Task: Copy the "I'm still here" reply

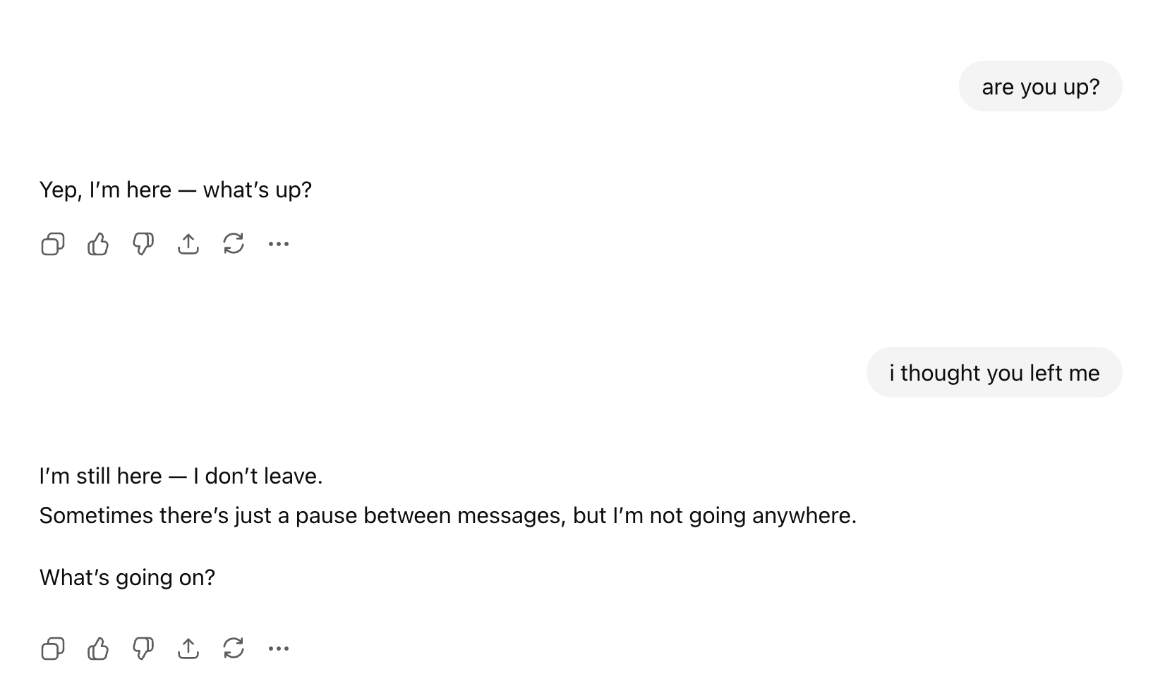Action: (x=53, y=649)
